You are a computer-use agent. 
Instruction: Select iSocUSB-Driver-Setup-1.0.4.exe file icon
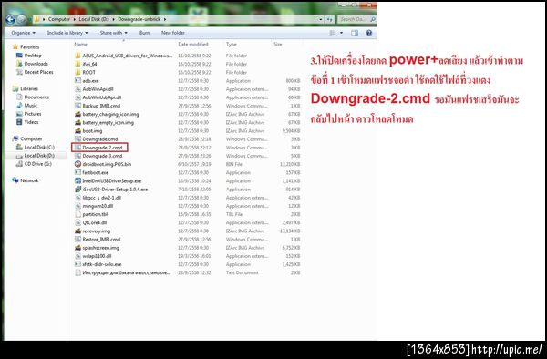point(77,190)
